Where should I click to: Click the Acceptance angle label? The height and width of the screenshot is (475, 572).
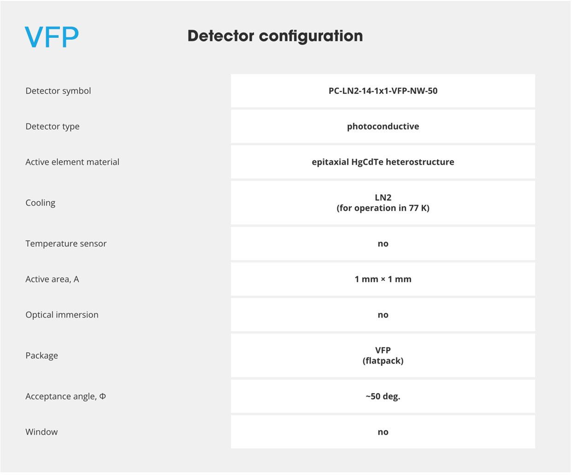[65, 396]
